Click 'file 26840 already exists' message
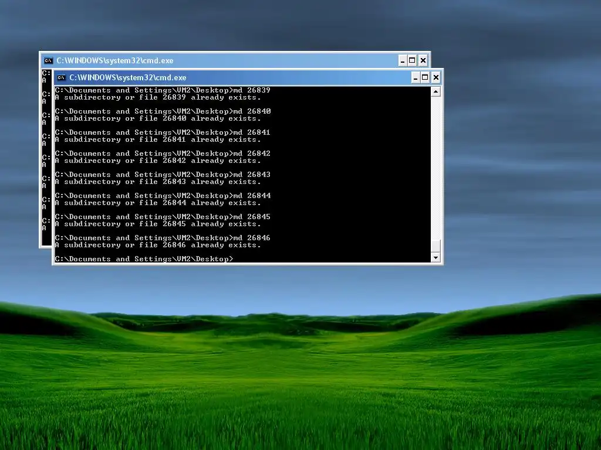Screen dimensions: 601x450 click(157, 118)
